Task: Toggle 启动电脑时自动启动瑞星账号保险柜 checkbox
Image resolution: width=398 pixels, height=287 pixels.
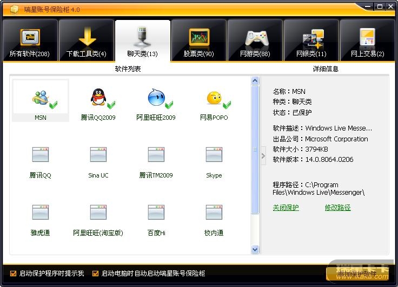Action: 95,274
